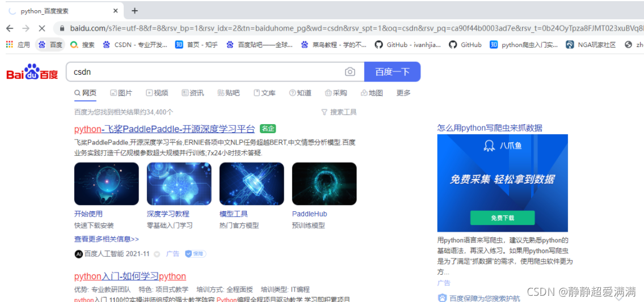Open the NGA玩家社区 bookmark
Image resolution: width=644 pixels, height=302 pixels.
point(591,45)
